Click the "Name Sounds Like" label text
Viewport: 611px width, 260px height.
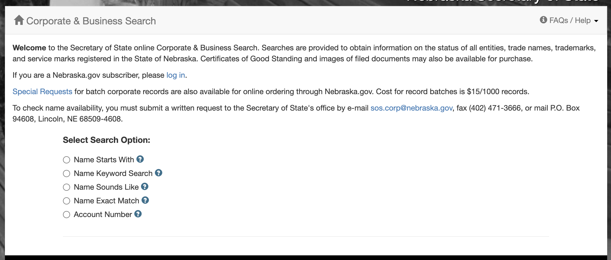[x=106, y=187]
